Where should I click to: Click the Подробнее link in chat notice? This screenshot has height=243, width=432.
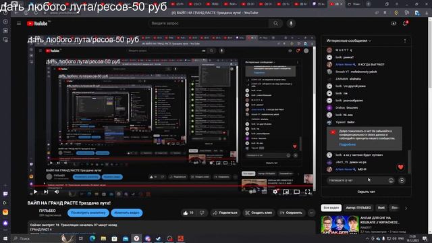347,144
